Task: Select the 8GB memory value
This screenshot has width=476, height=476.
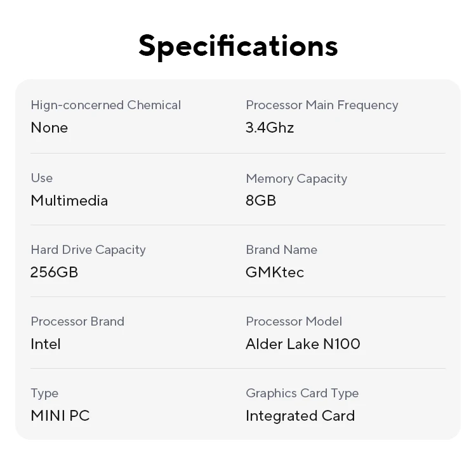Action: point(261,201)
